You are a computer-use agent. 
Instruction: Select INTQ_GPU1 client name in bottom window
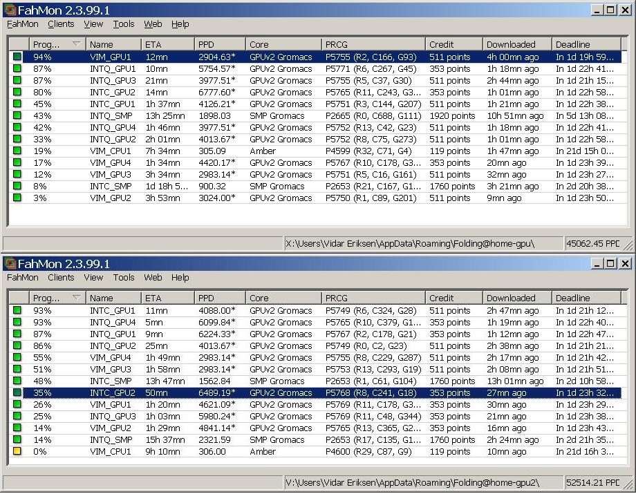coord(113,334)
